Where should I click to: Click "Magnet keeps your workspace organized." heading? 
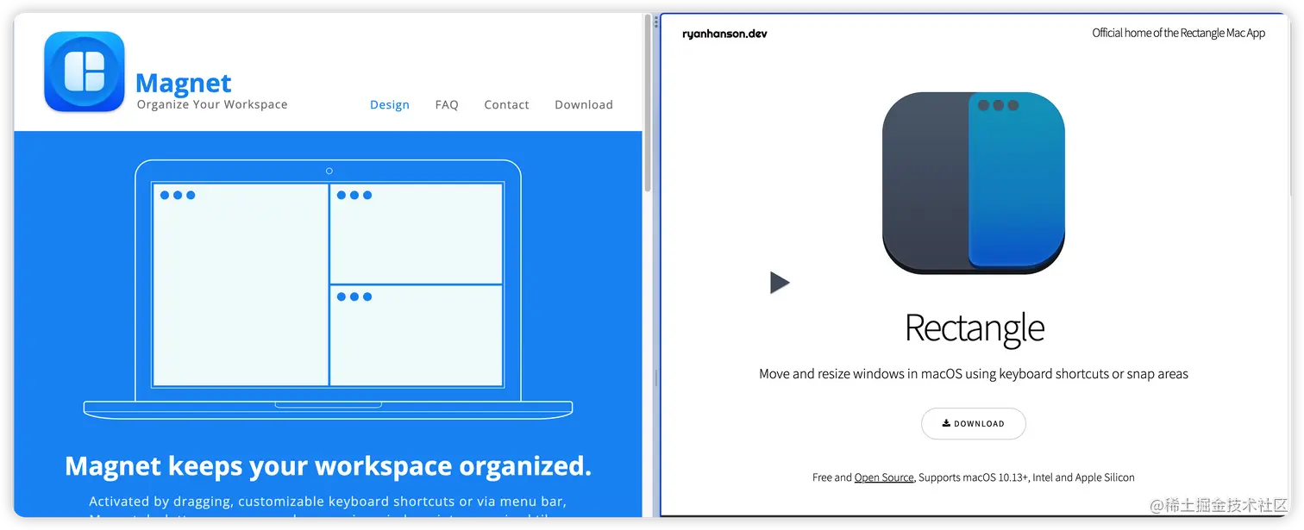pos(329,466)
